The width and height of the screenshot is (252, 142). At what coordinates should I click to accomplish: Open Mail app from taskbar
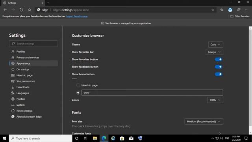pyautogui.click(x=131, y=138)
